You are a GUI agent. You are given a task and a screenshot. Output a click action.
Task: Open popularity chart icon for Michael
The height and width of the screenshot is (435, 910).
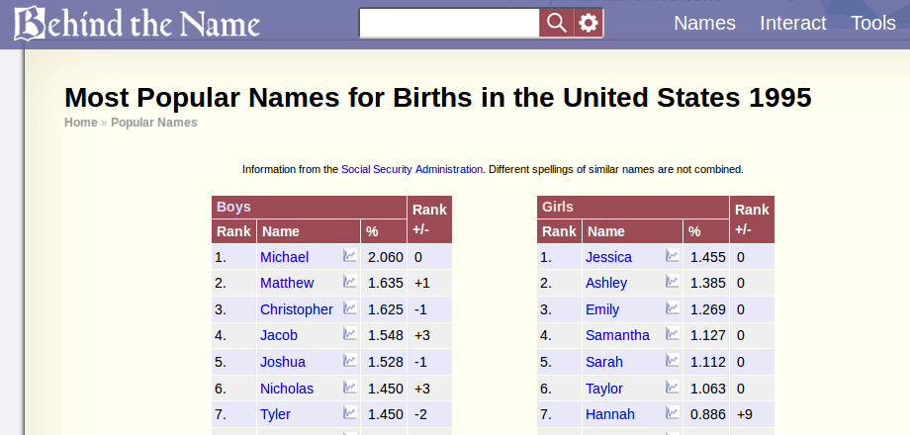tap(350, 256)
